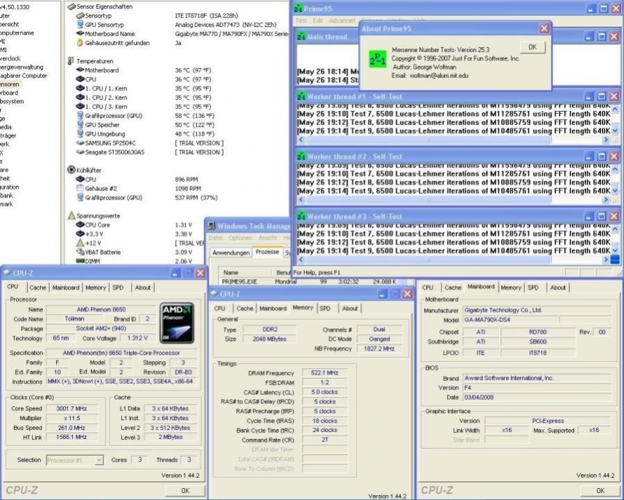Screen dimensions: 624x500
Task: Open Cache tab in the AMD Phenom CPU-Z window
Action: click(x=37, y=287)
